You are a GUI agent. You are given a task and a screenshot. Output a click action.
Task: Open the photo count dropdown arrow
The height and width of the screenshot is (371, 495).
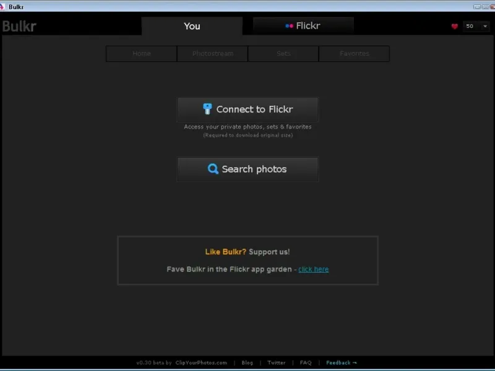click(485, 26)
